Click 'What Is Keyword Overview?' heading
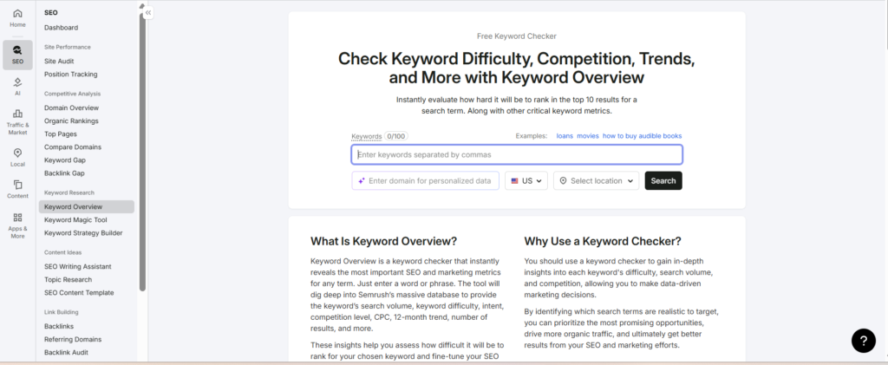 [383, 241]
